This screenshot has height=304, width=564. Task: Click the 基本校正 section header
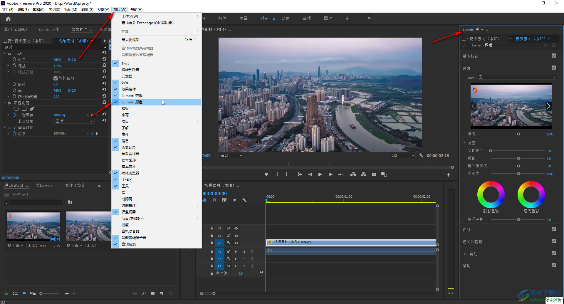(x=470, y=56)
